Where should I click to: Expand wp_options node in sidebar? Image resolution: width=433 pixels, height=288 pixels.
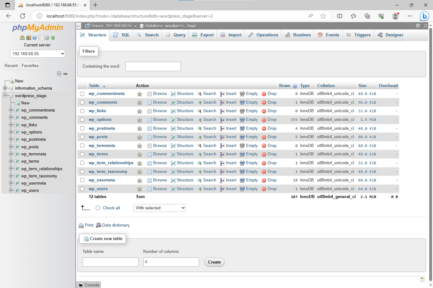11,132
